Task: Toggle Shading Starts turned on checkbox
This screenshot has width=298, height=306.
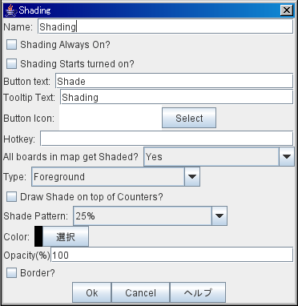Action: (11, 64)
